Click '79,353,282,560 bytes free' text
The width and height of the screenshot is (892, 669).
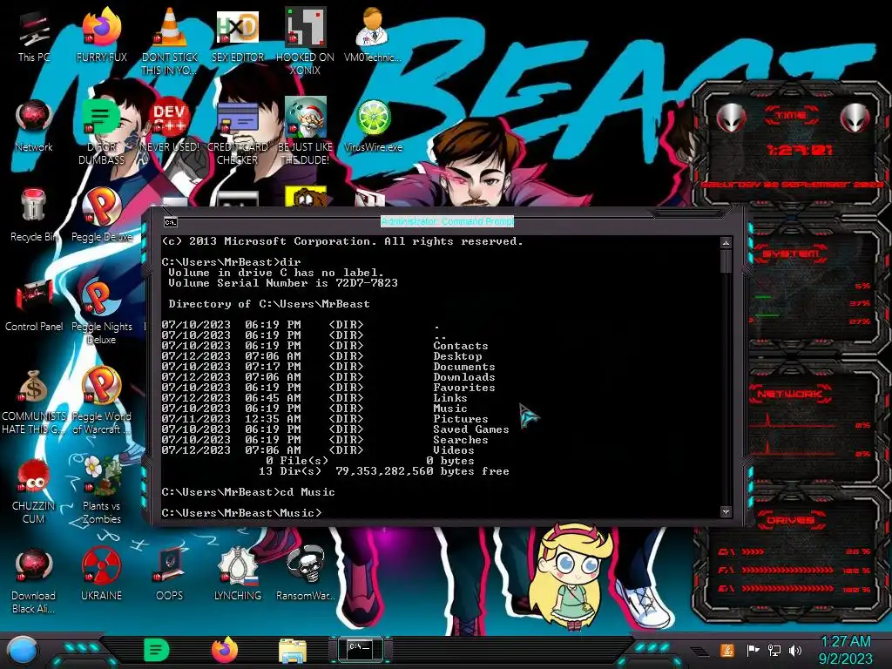422,471
